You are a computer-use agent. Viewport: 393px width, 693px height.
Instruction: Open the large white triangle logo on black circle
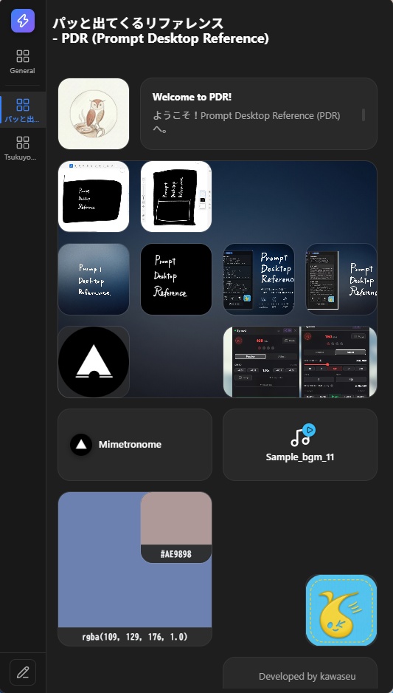click(94, 362)
